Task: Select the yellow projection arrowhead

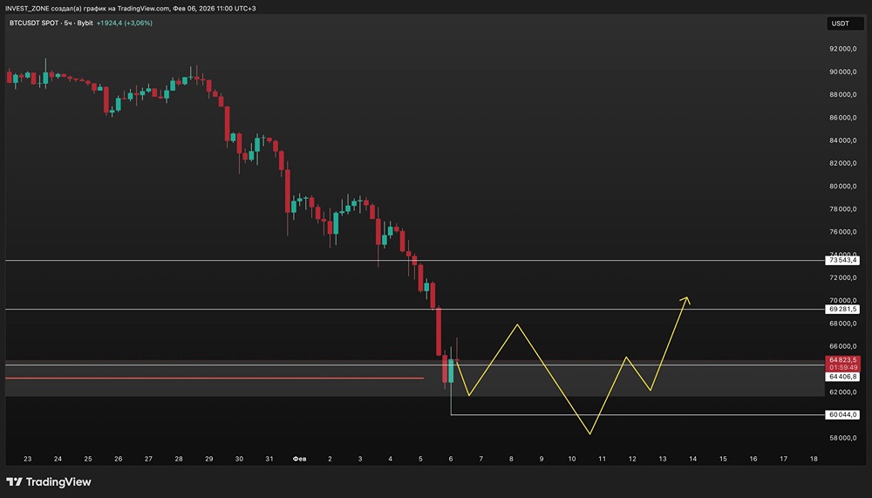Action: point(686,301)
